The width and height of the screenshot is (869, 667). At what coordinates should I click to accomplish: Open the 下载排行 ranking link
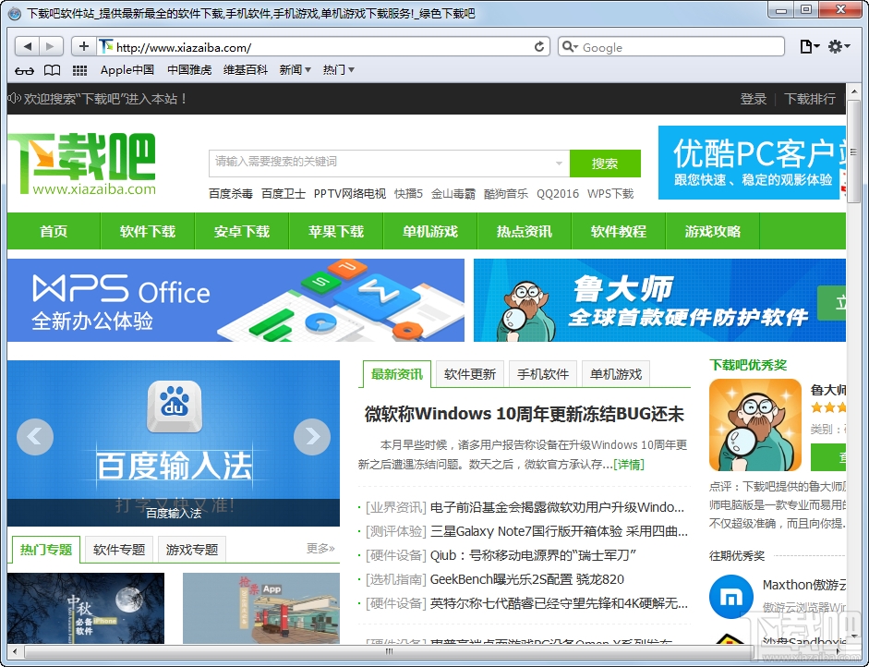coord(810,99)
